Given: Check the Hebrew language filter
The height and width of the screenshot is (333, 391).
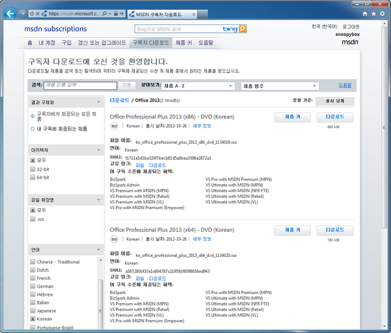Looking at the screenshot, I should (x=32, y=295).
